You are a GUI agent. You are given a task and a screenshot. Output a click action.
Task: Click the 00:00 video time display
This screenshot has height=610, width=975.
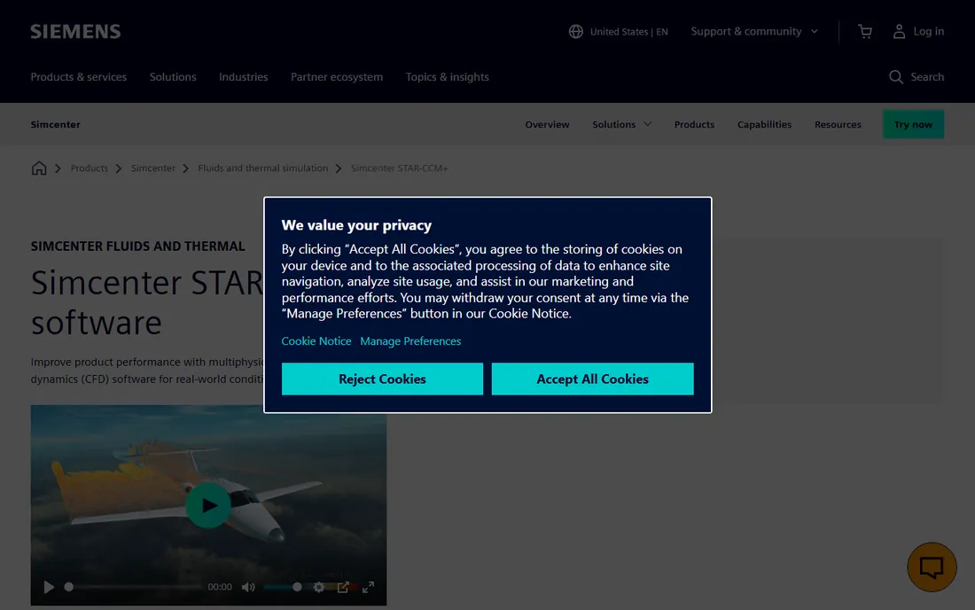(x=220, y=586)
